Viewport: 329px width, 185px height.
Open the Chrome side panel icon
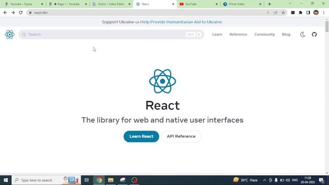pos(308,12)
